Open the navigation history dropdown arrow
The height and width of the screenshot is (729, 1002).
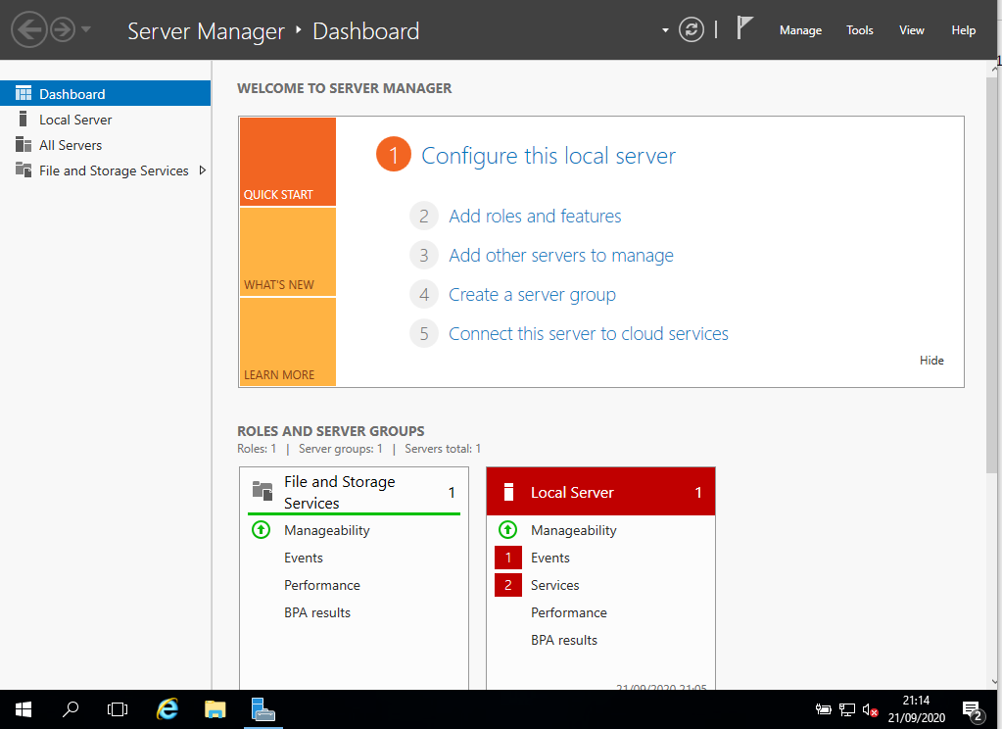[x=85, y=29]
